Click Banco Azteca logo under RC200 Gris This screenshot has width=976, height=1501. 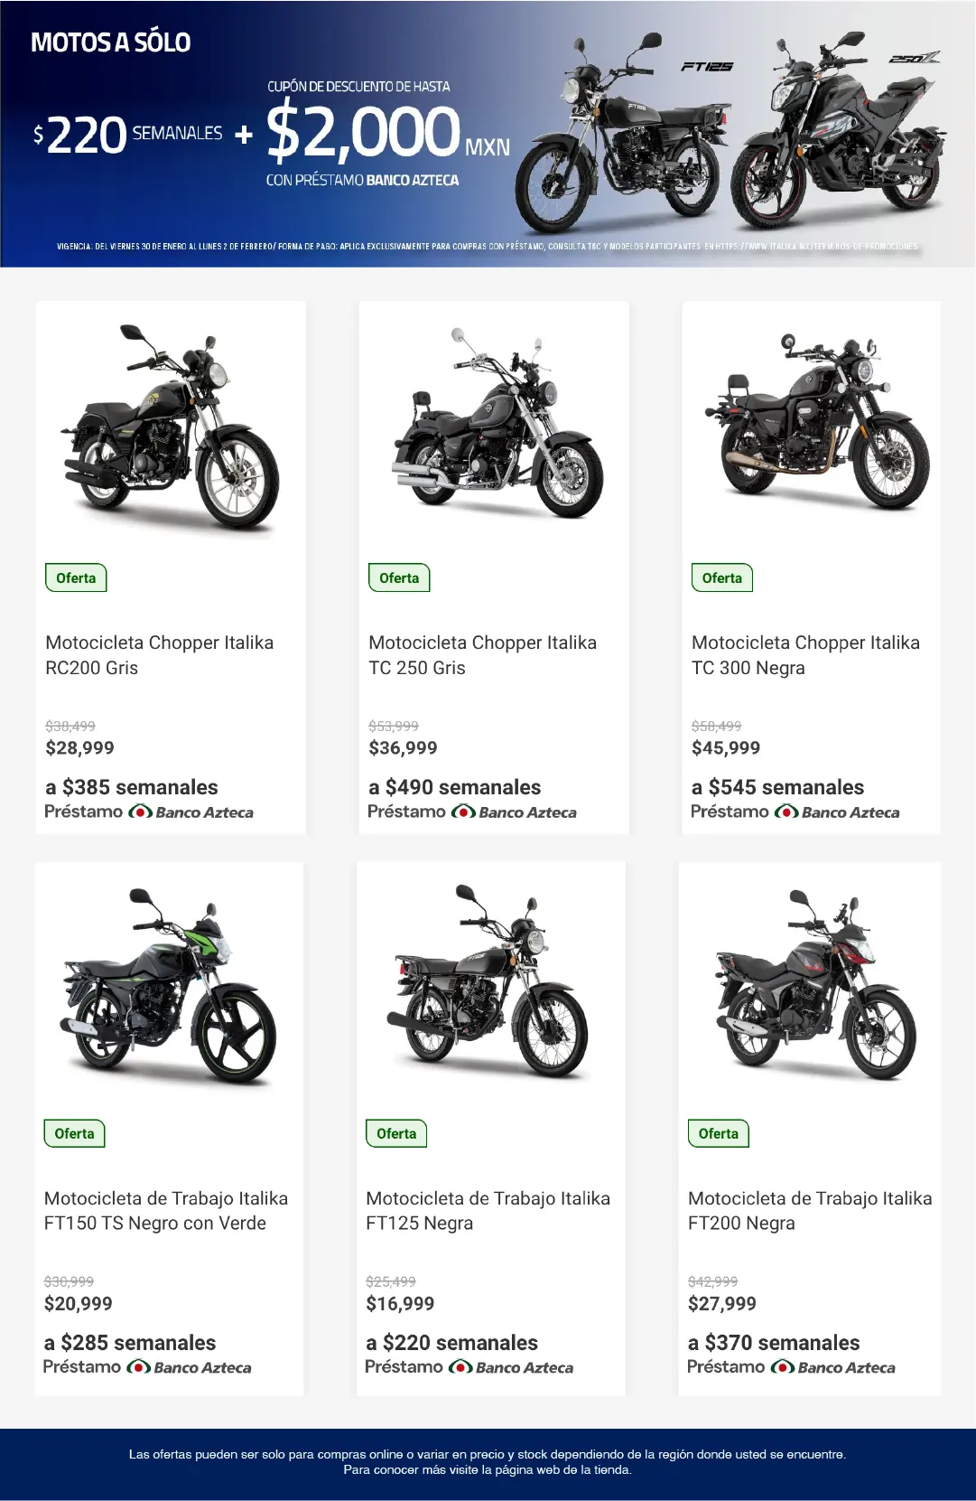tap(192, 812)
